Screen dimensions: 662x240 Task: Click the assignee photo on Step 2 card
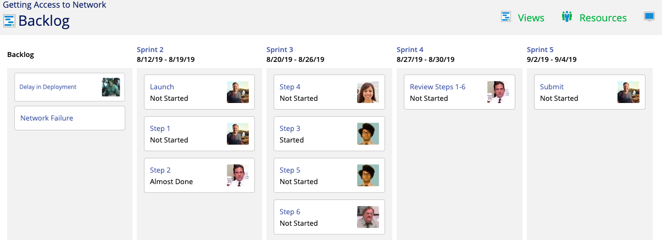pyautogui.click(x=238, y=175)
